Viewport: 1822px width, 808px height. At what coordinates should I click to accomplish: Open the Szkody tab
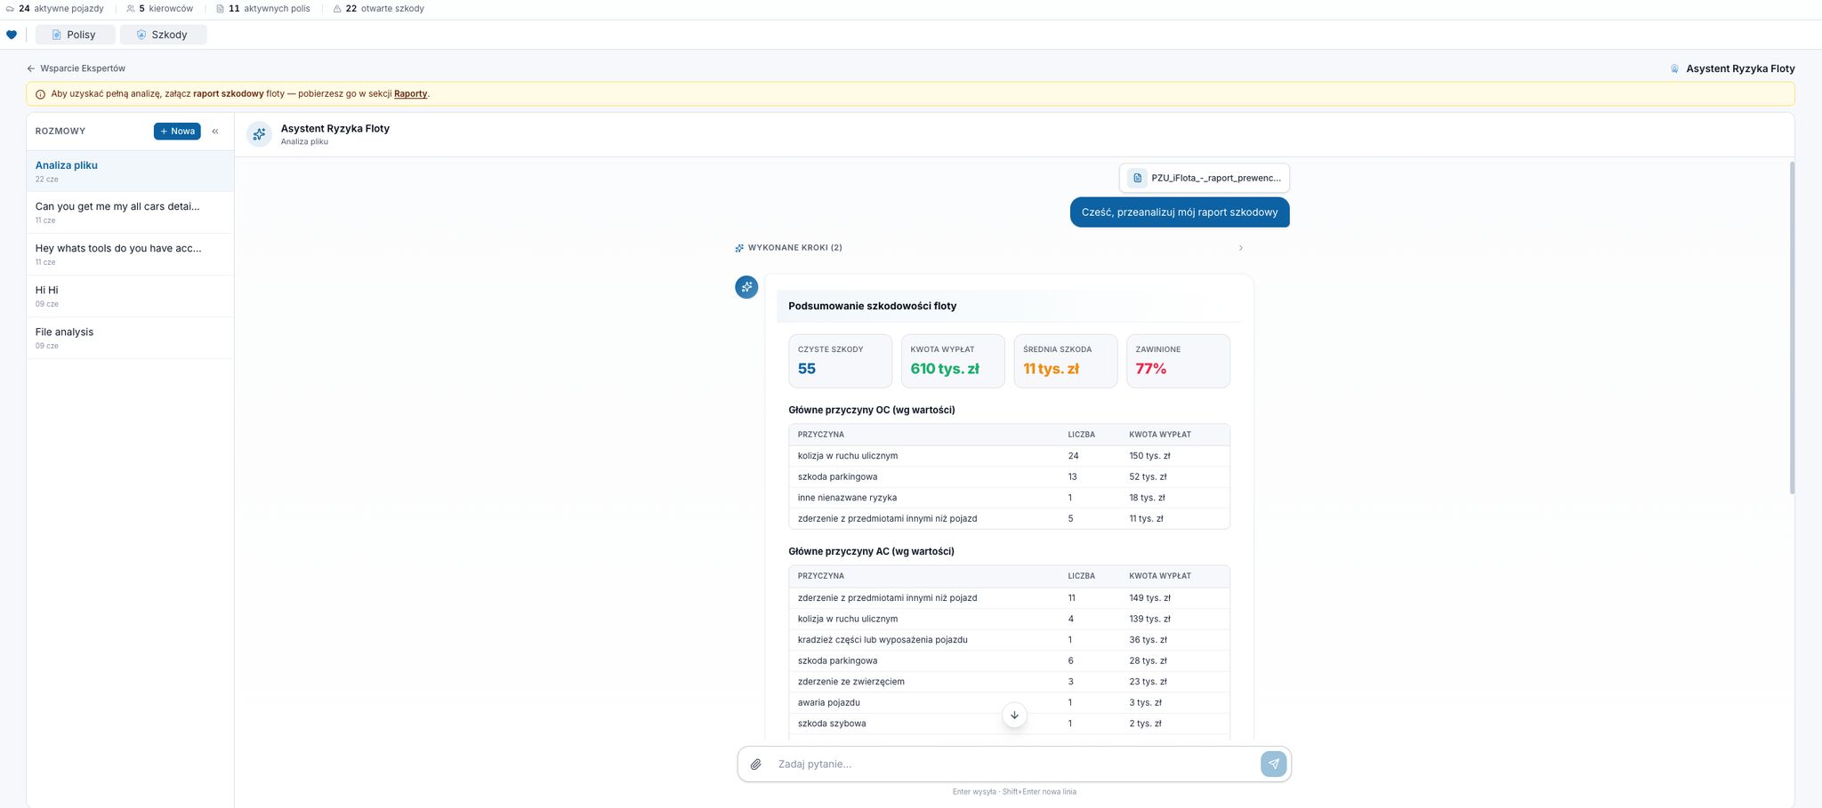click(164, 35)
